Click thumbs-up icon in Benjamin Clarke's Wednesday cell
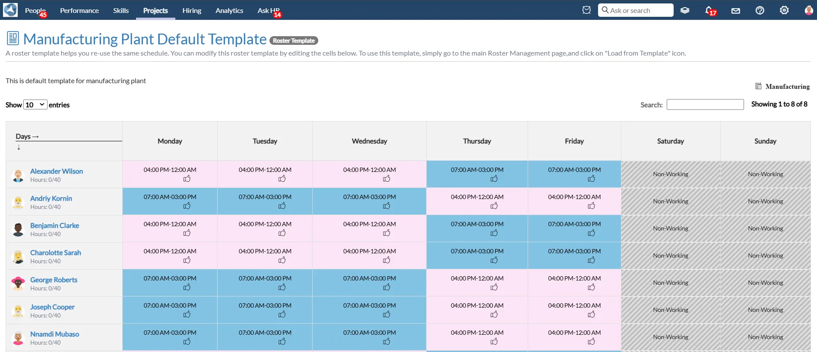This screenshot has width=817, height=352. (386, 233)
